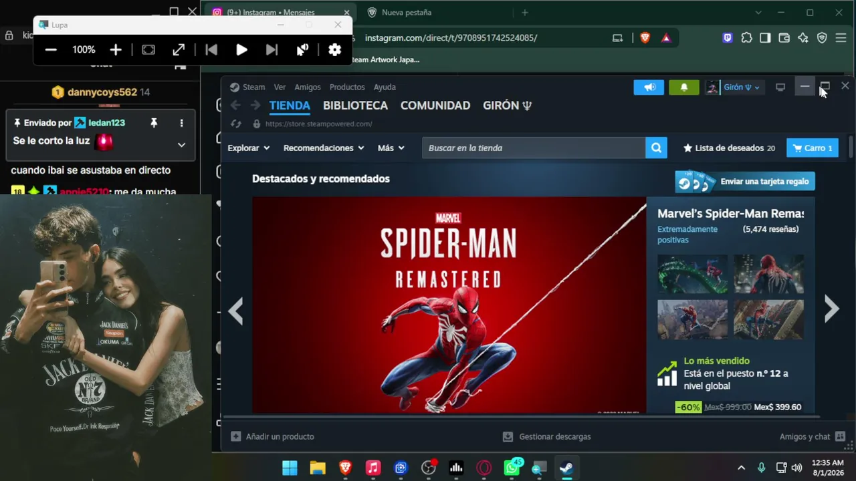View the green-tentacle Spider-Man screenshot thumbnail
The width and height of the screenshot is (856, 481).
[x=692, y=274]
